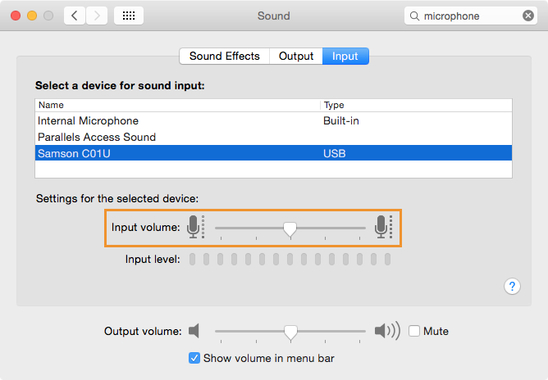Image resolution: width=548 pixels, height=380 pixels.
Task: Select the Input tab
Action: 345,57
